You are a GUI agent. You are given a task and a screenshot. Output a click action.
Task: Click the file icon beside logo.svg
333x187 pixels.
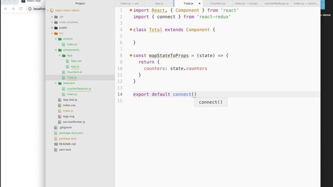coord(60,116)
